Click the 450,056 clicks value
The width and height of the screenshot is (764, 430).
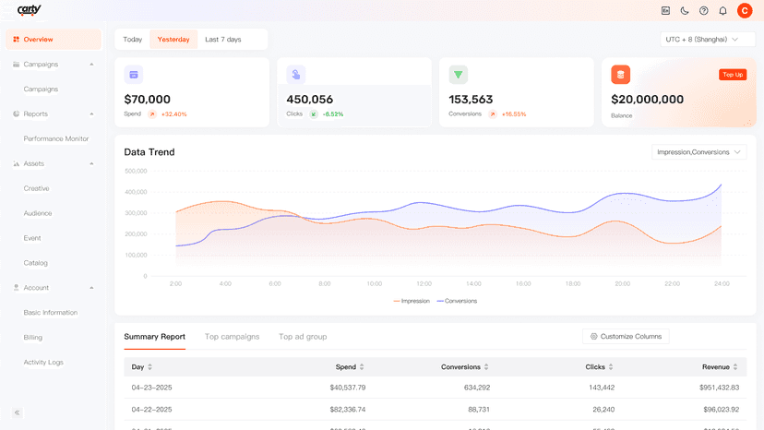pyautogui.click(x=309, y=100)
